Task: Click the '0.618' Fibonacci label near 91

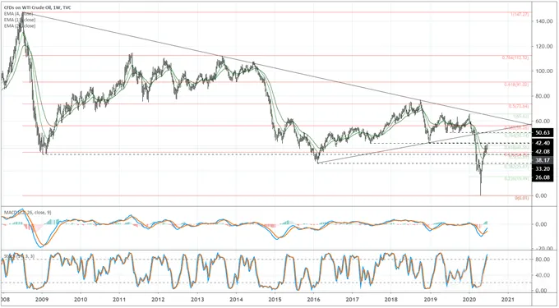Action: coord(517,85)
